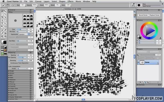
Task: Select the Magnifier tool
Action: tap(2, 36)
